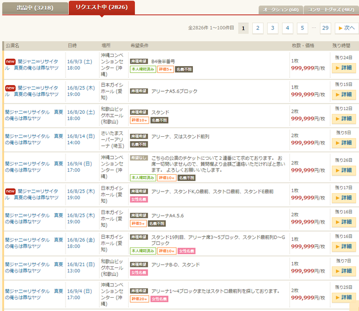Screen dimensions: 359x311
Task: Click the 女性名義 tag in スタンド19列目 row
Action: 187,251
